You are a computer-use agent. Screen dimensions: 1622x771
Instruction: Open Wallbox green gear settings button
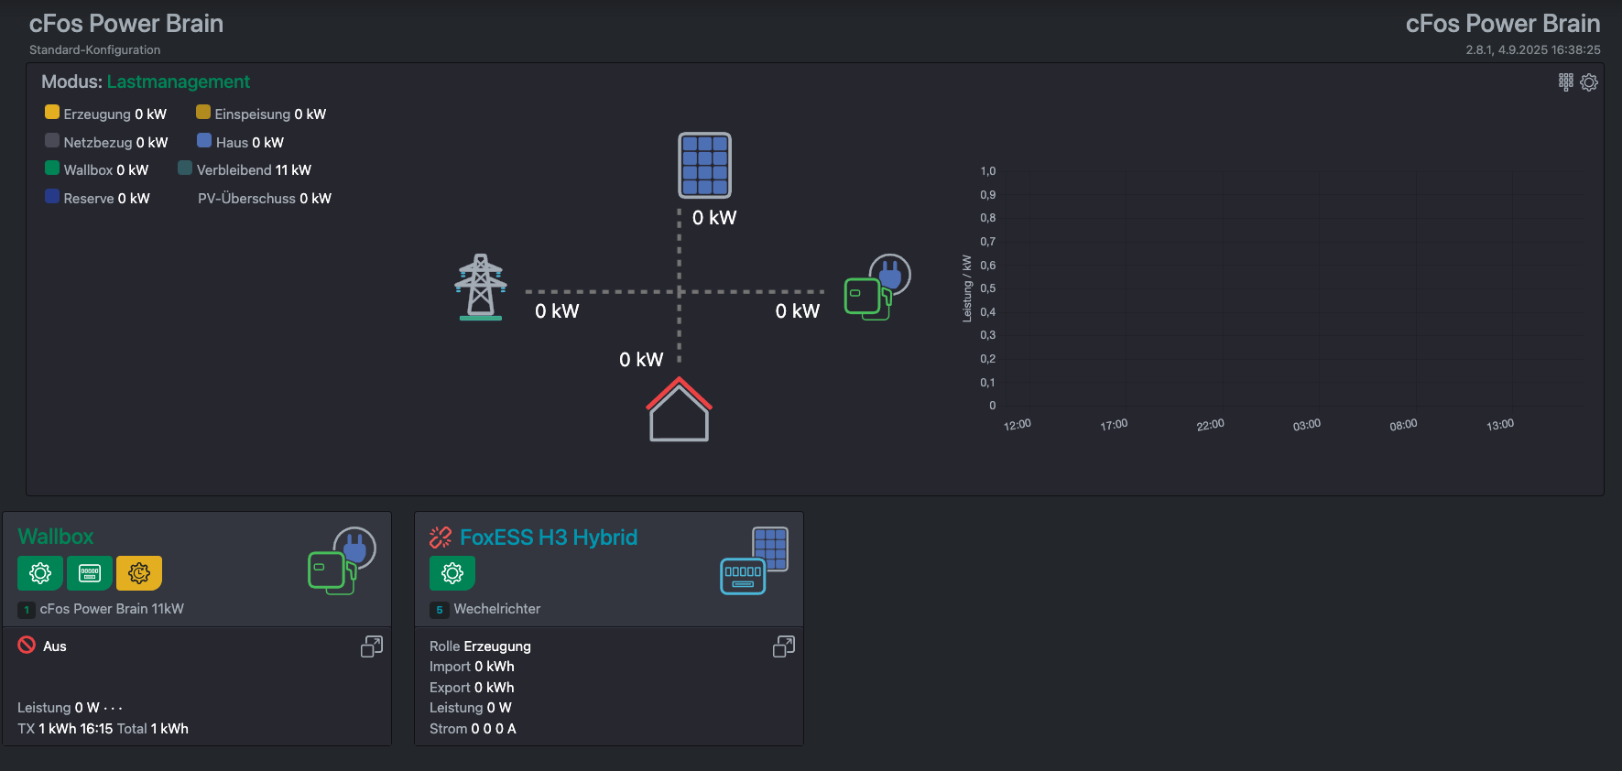40,573
